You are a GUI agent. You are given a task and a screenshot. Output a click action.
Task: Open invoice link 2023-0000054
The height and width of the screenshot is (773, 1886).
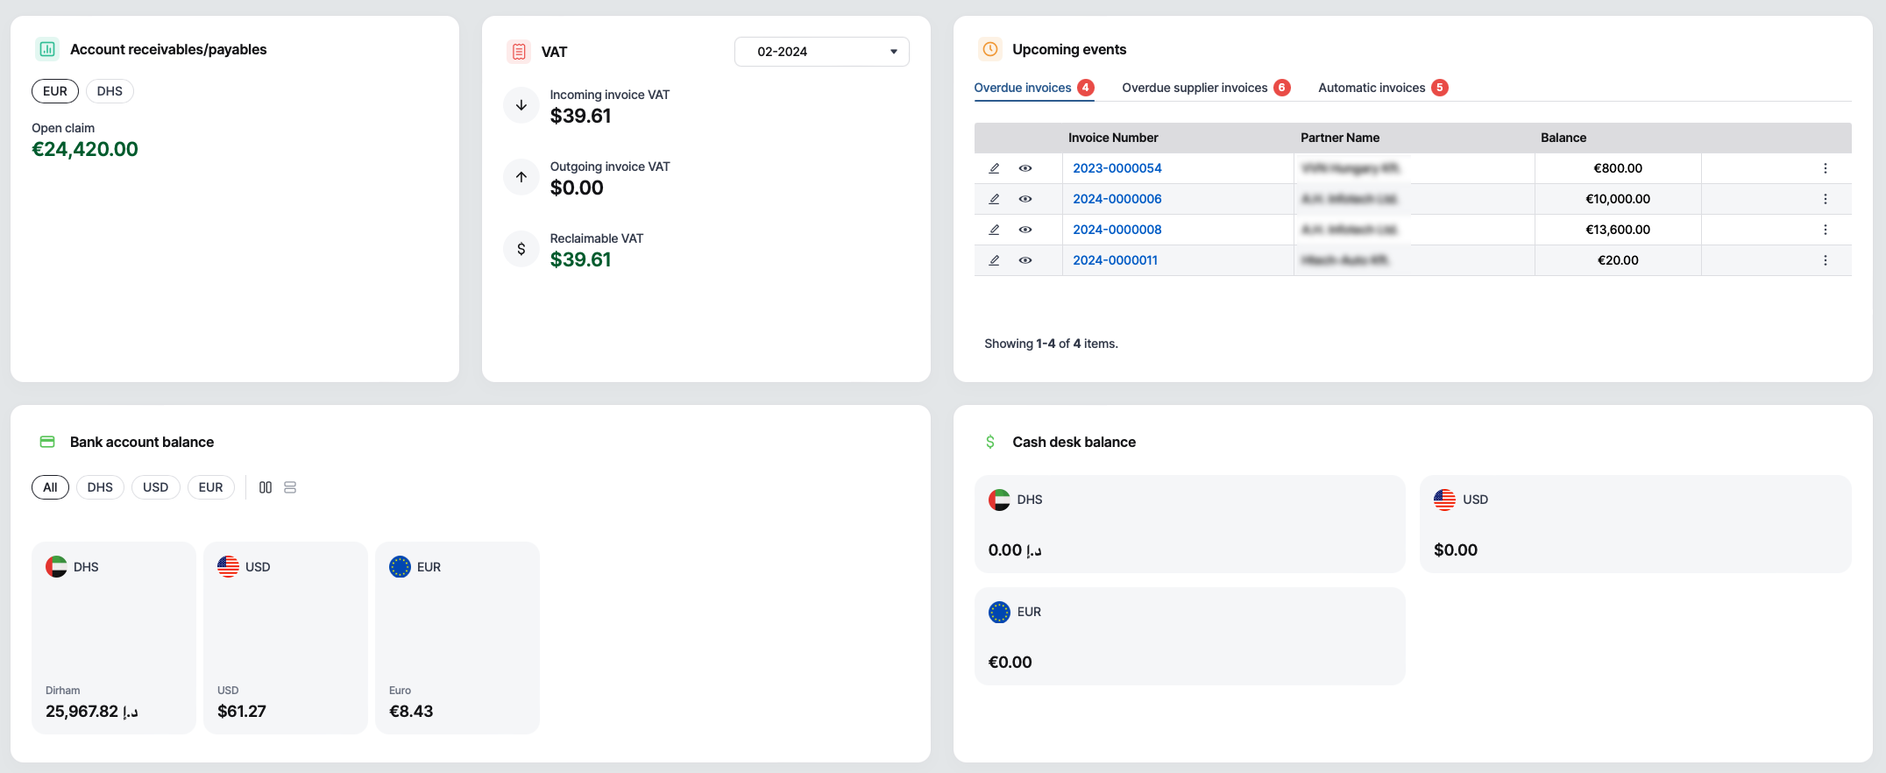click(1117, 168)
